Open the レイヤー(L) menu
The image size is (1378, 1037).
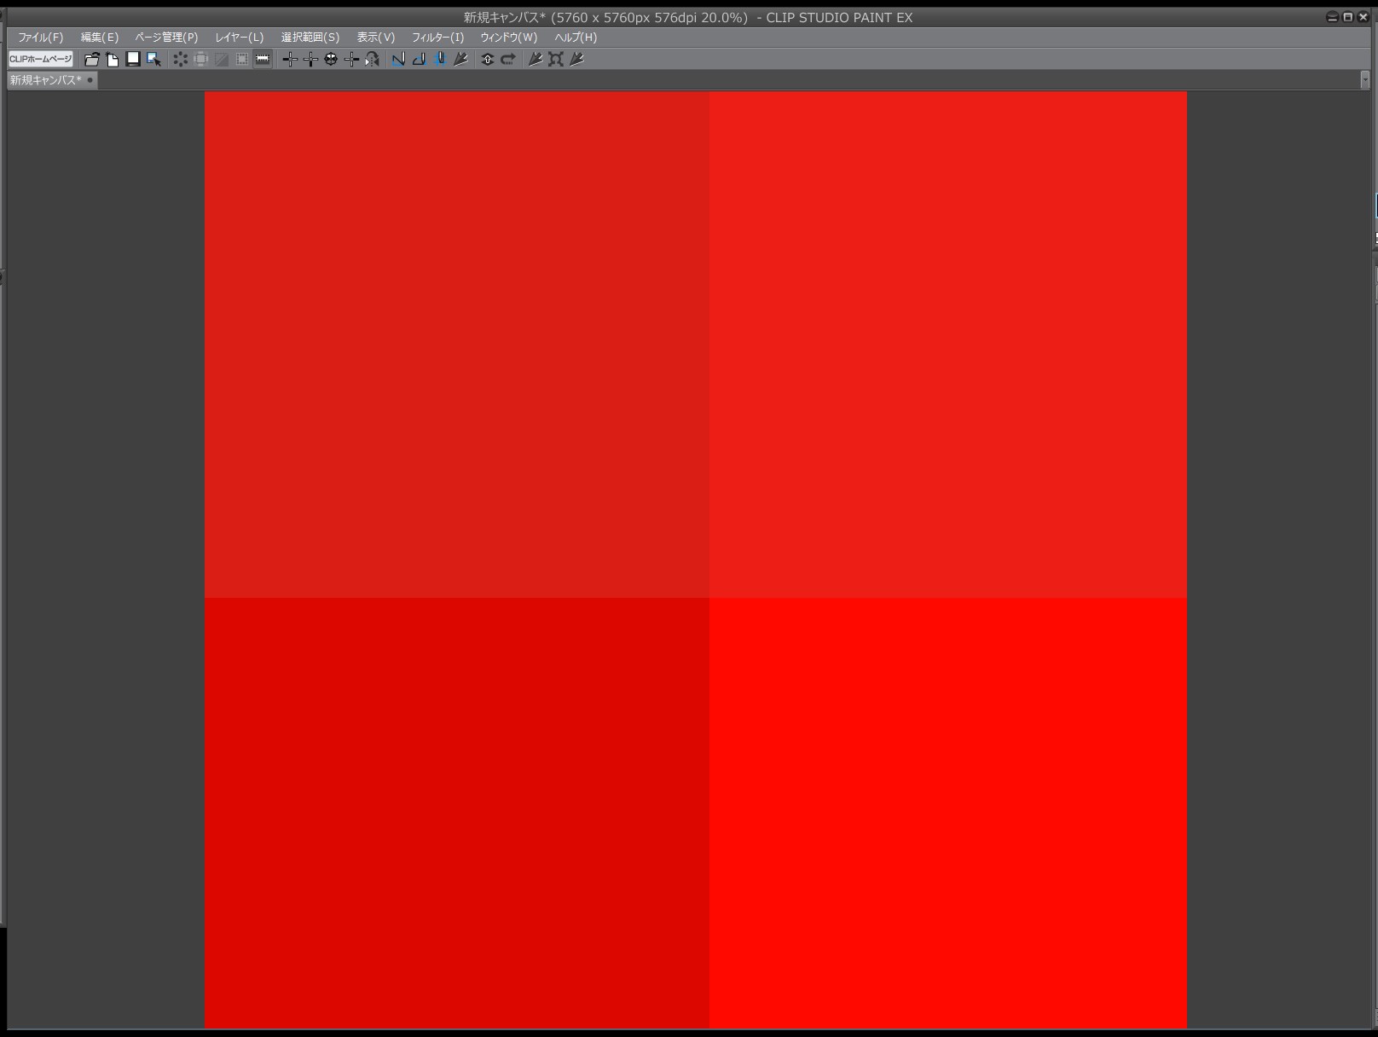pos(239,38)
